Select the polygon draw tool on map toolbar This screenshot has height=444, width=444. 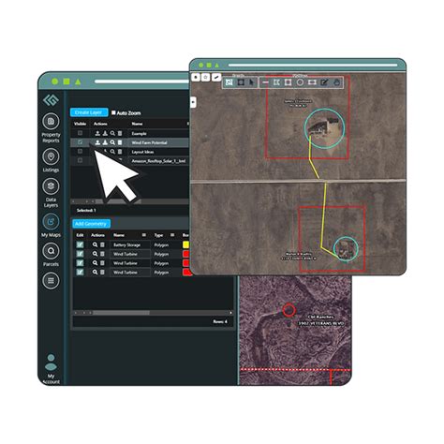tap(276, 82)
